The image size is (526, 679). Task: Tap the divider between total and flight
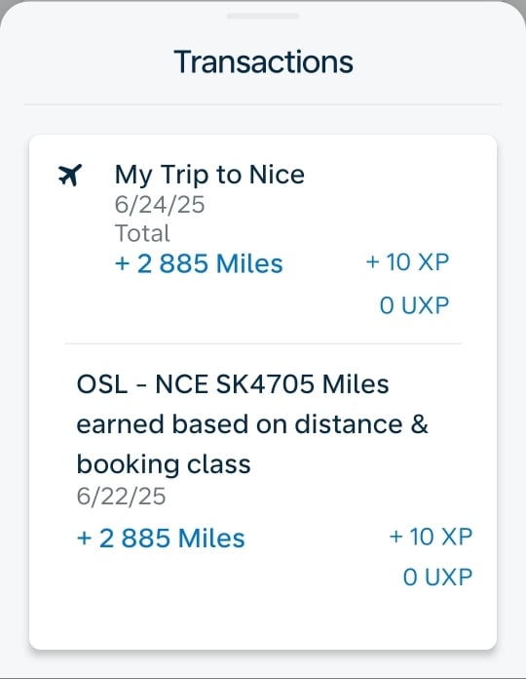click(263, 343)
